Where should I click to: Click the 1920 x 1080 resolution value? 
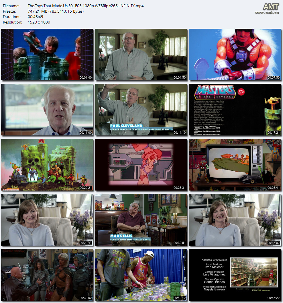pyautogui.click(x=39, y=22)
